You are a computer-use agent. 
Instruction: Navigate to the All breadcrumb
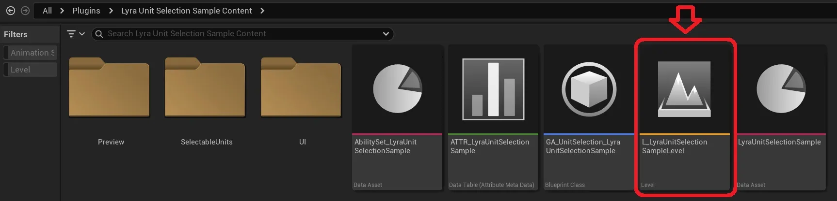47,11
